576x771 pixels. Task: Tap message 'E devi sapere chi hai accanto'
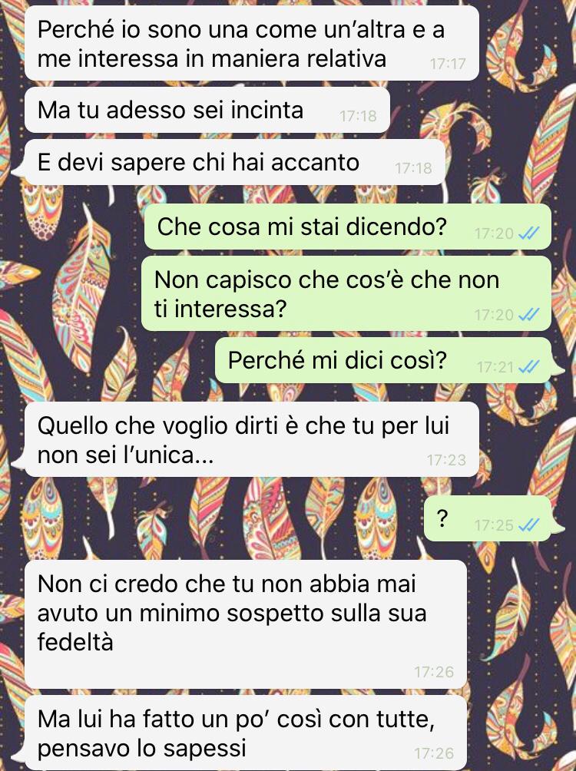pos(235,162)
